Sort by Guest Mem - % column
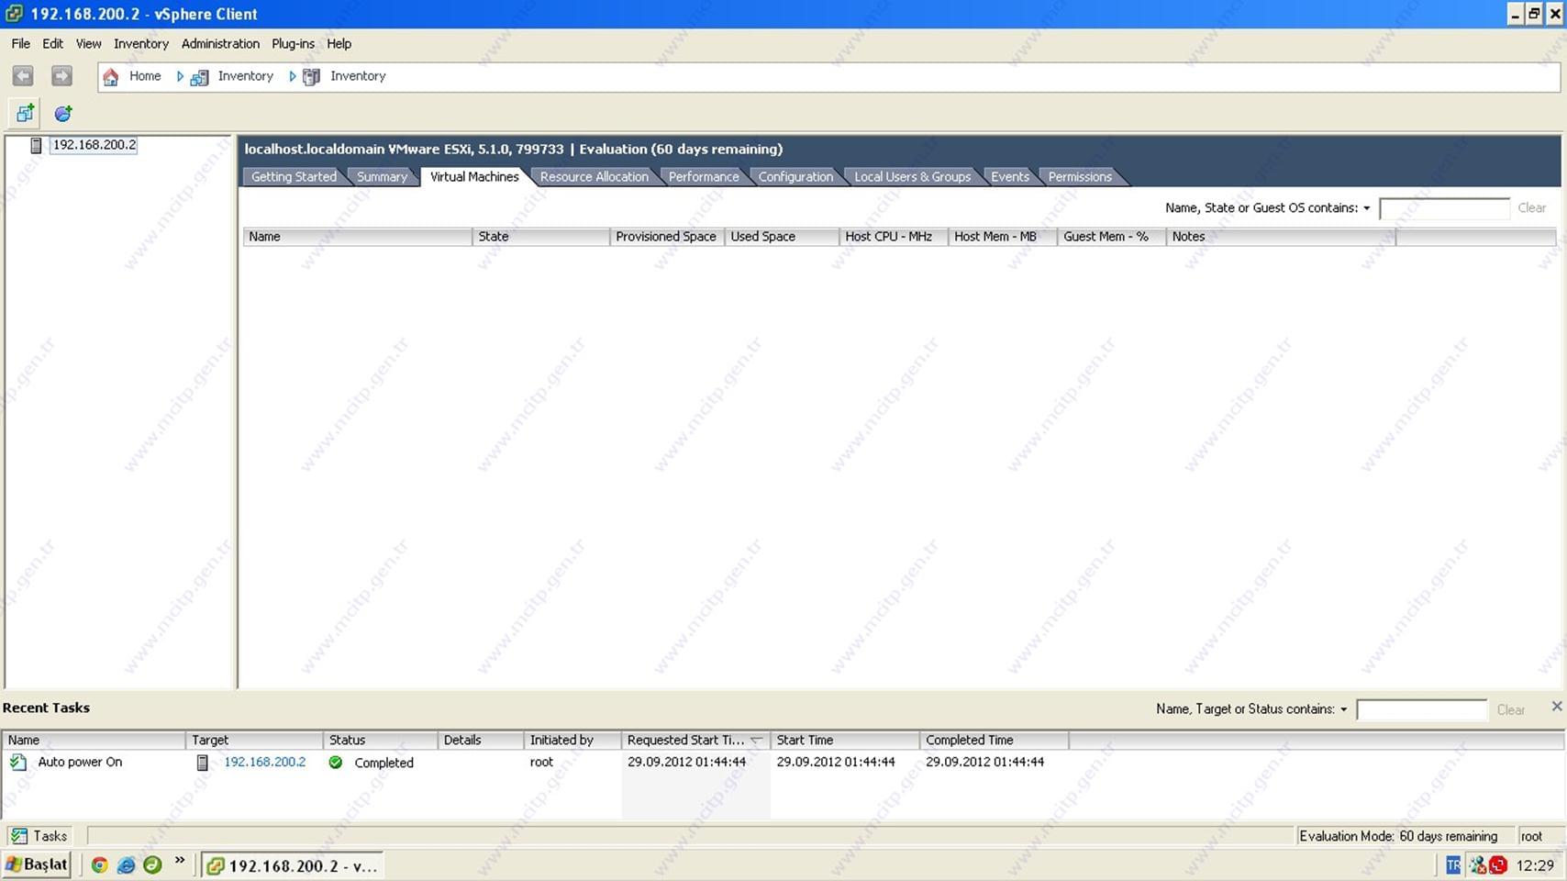Viewport: 1567px width, 881px height. point(1112,237)
